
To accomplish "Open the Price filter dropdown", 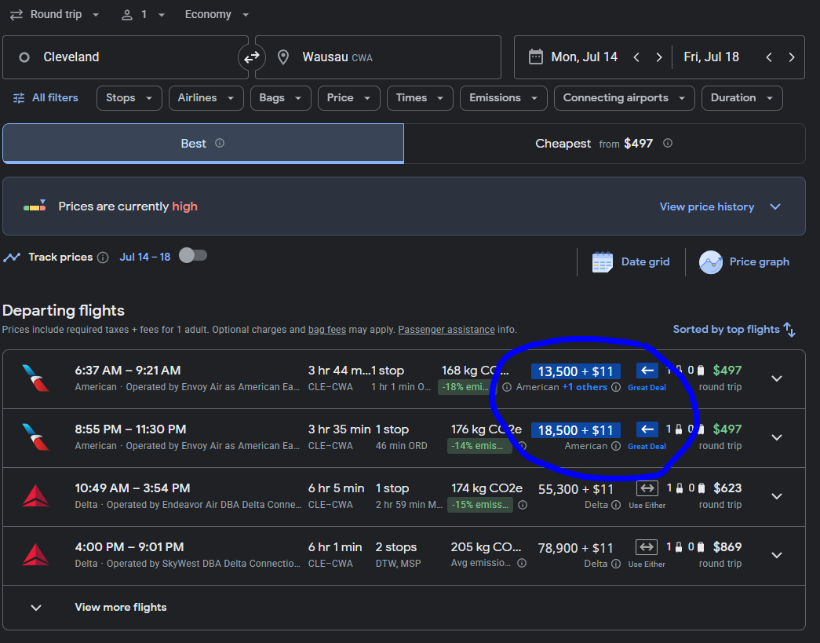I will tap(349, 98).
